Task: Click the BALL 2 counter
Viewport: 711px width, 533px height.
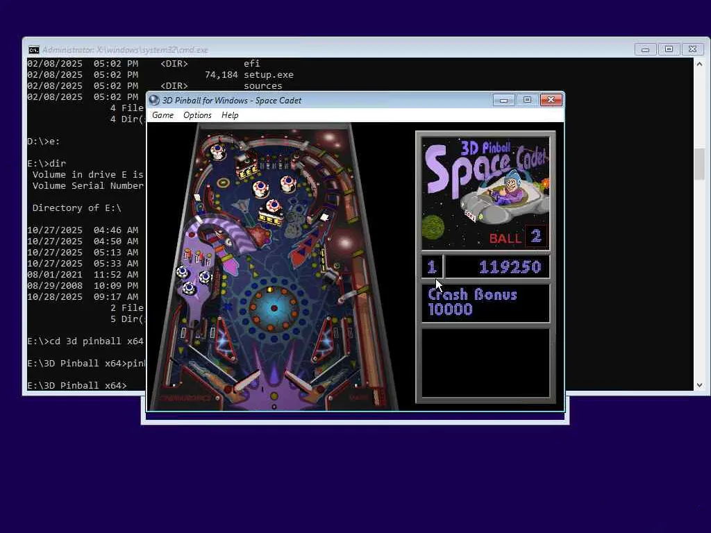Action: (x=518, y=237)
